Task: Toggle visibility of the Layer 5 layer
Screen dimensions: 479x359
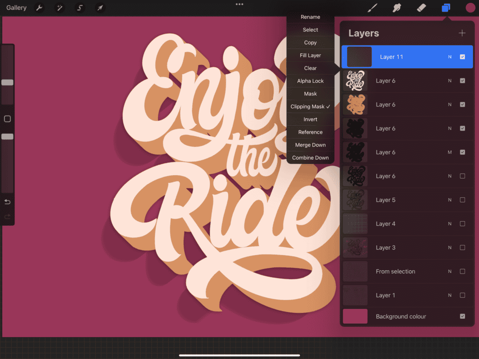Action: point(462,200)
